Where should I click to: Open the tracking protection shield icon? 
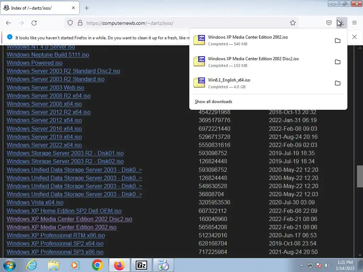(70, 23)
